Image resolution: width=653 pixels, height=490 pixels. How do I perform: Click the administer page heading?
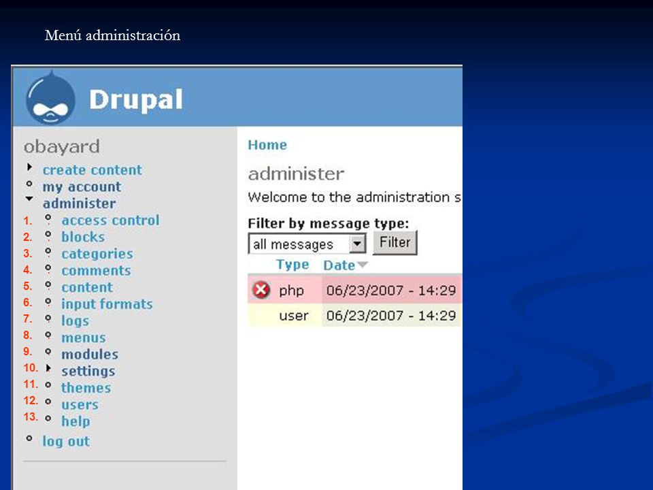[x=296, y=174]
